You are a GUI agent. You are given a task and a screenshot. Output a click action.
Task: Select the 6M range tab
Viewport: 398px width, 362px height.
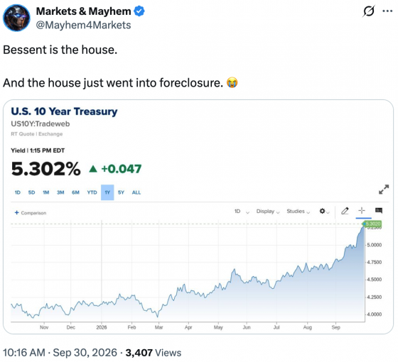coord(75,192)
